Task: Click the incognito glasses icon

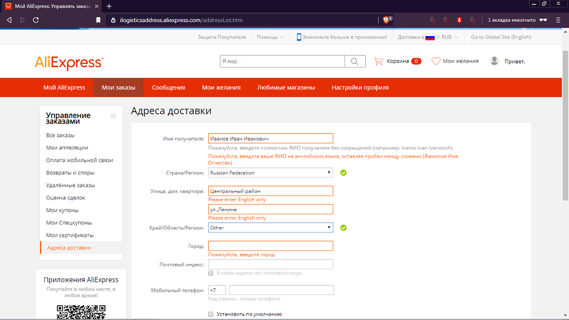Action: click(x=543, y=20)
